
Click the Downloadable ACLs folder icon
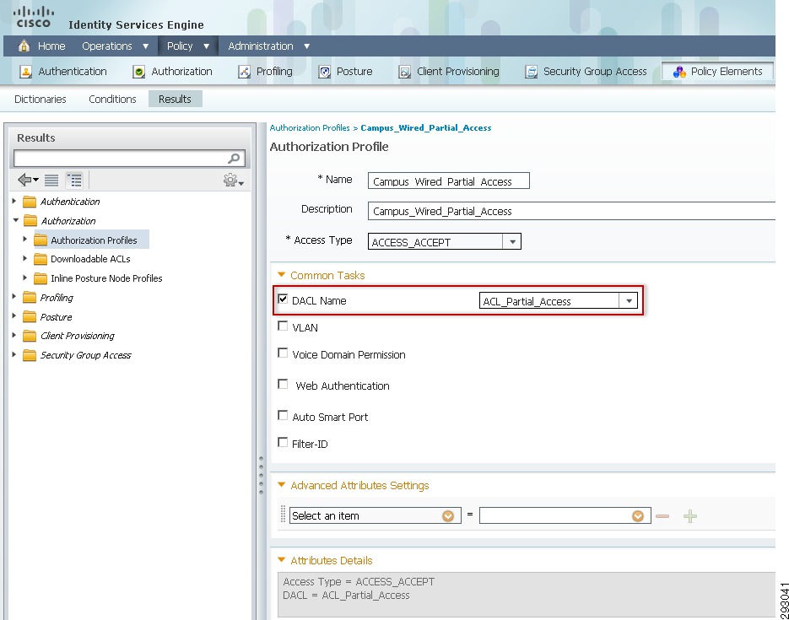tap(41, 259)
